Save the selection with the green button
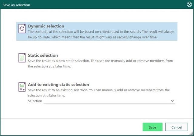This screenshot has width=194, height=136. point(152,127)
